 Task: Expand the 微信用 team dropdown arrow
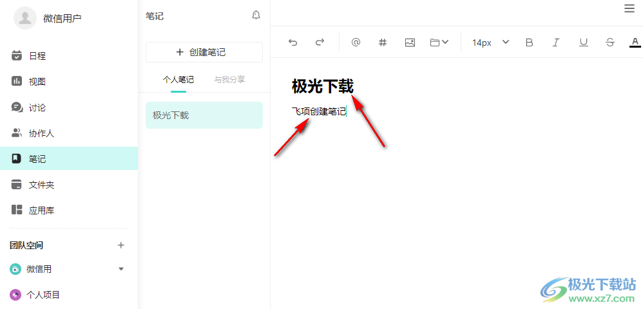[121, 269]
